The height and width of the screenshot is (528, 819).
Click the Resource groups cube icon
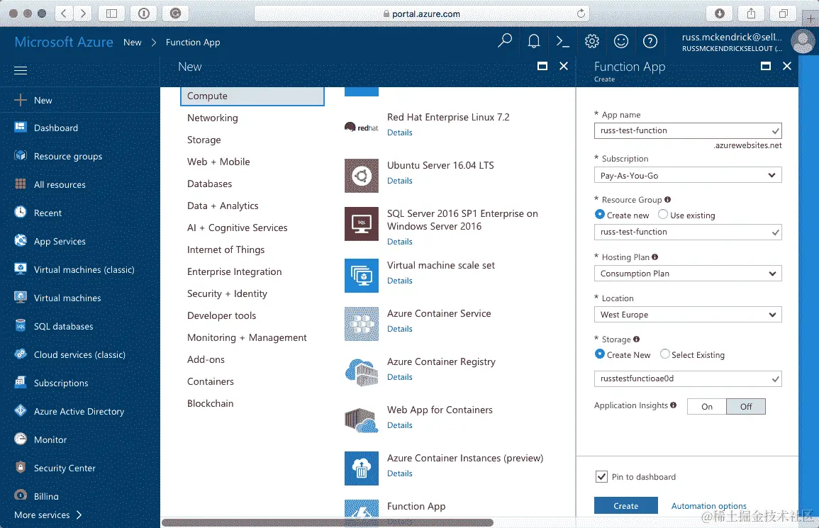click(21, 155)
